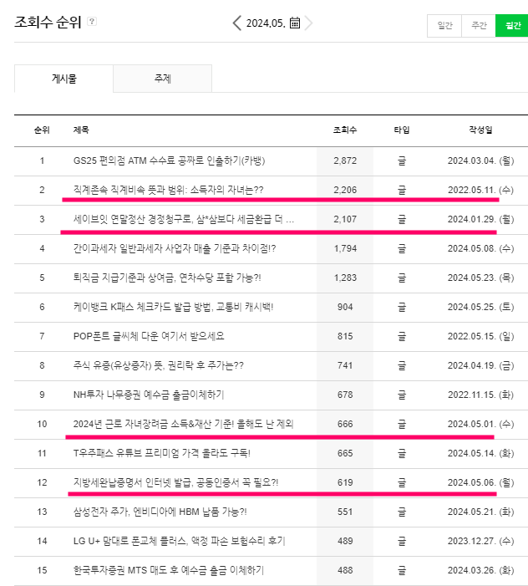This screenshot has width=528, height=586.
Task: Click the date 2024.03.04. (월)
Action: [480, 161]
